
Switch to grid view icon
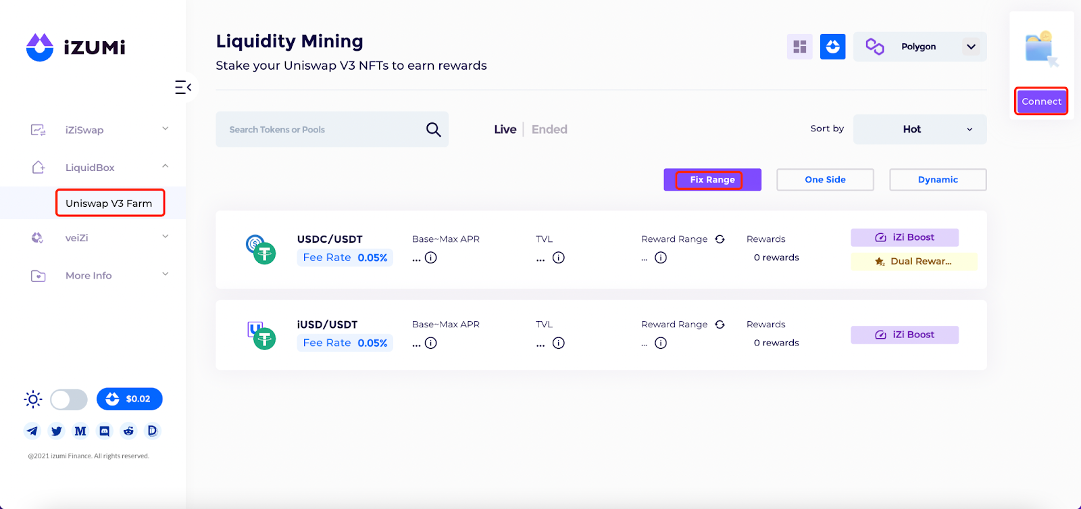tap(800, 47)
